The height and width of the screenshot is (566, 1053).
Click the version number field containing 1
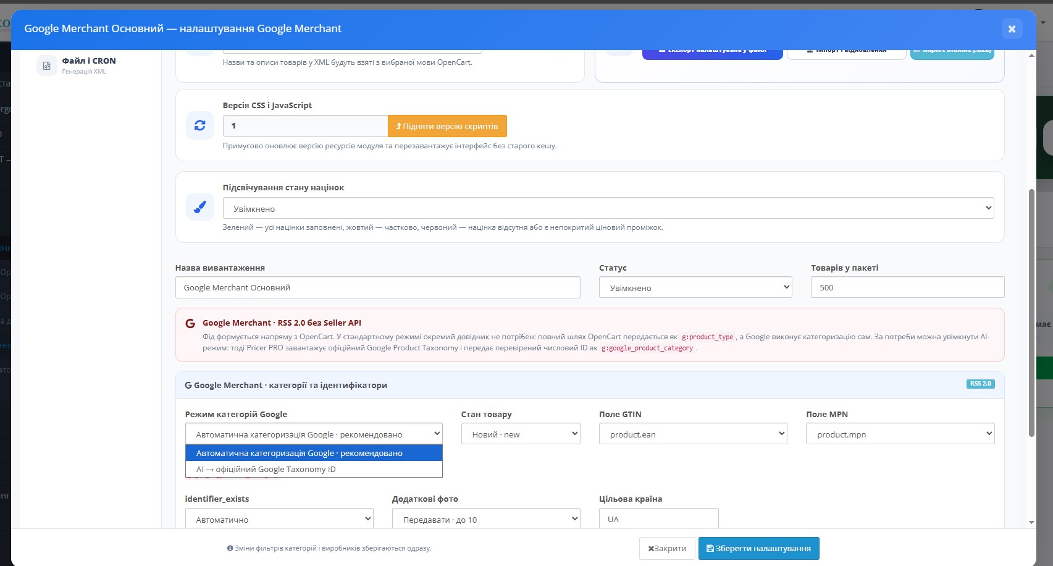pos(305,126)
